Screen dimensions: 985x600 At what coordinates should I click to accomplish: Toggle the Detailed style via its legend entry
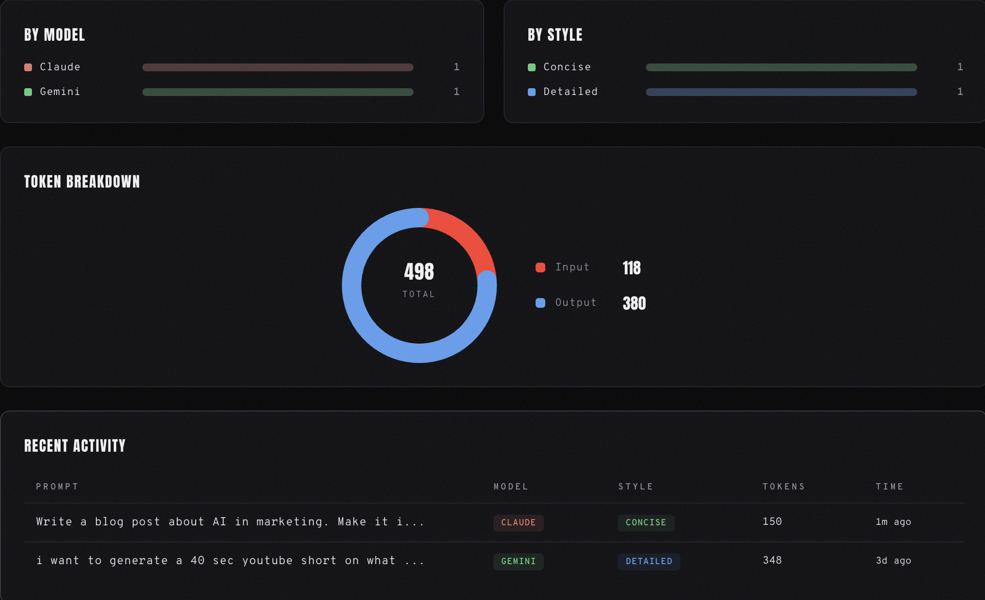(570, 92)
